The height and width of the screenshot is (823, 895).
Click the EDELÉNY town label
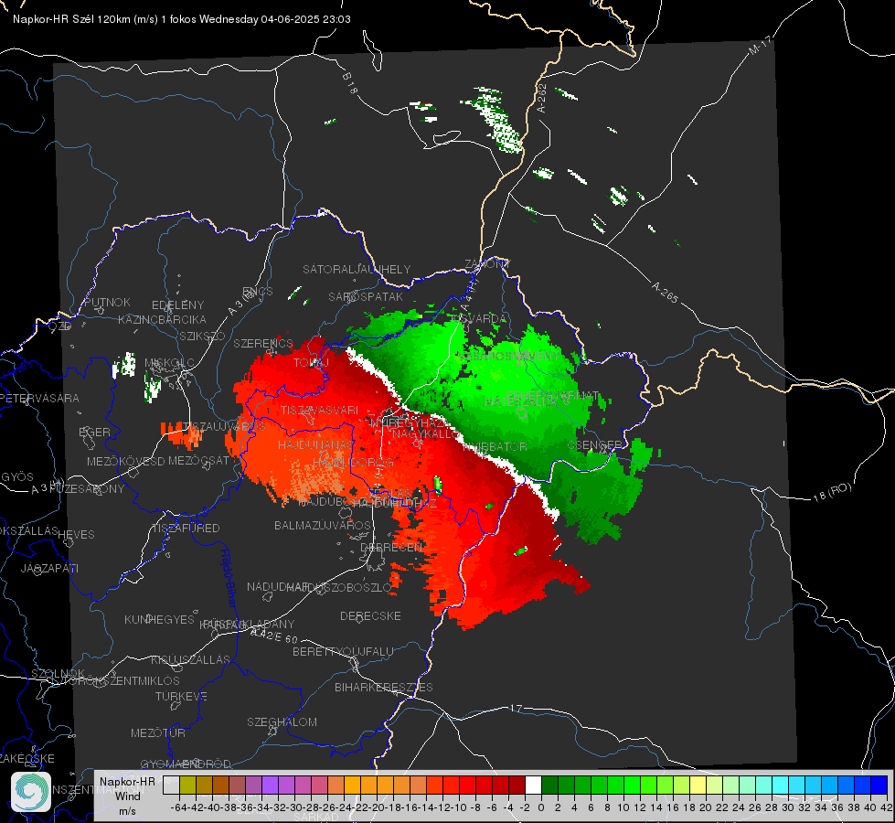[177, 305]
